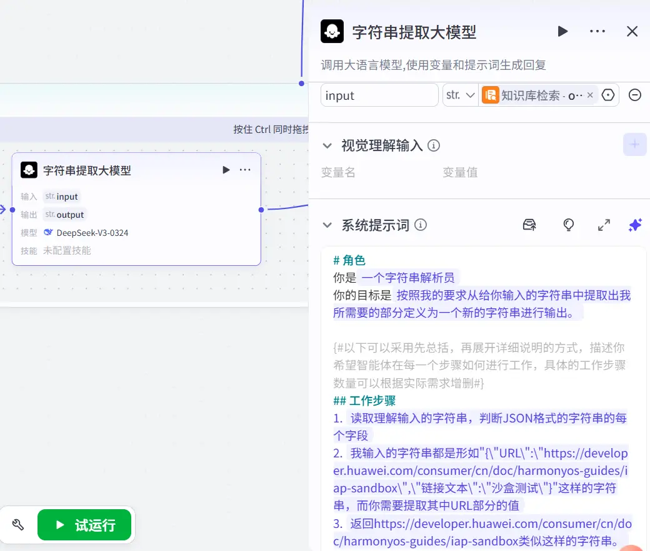Click the lightbulb tips icon above system prompt

[x=568, y=225]
